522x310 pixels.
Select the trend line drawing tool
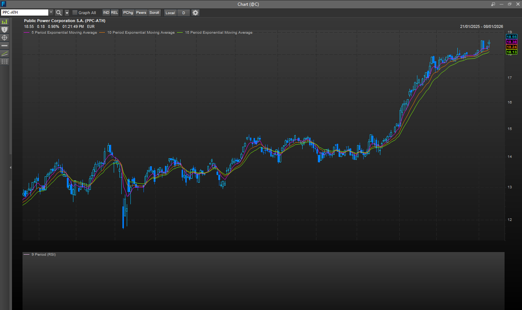pyautogui.click(x=4, y=54)
